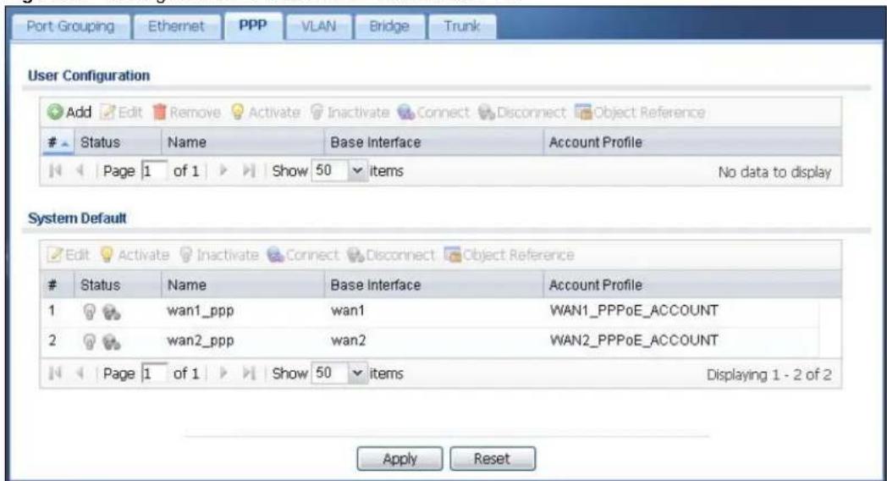The height and width of the screenshot is (481, 887).
Task: Go to last page in User Configuration
Action: (x=249, y=170)
